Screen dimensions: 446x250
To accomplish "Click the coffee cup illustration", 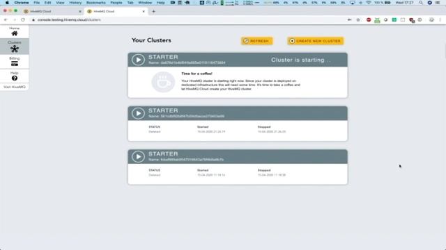I will coord(163,82).
